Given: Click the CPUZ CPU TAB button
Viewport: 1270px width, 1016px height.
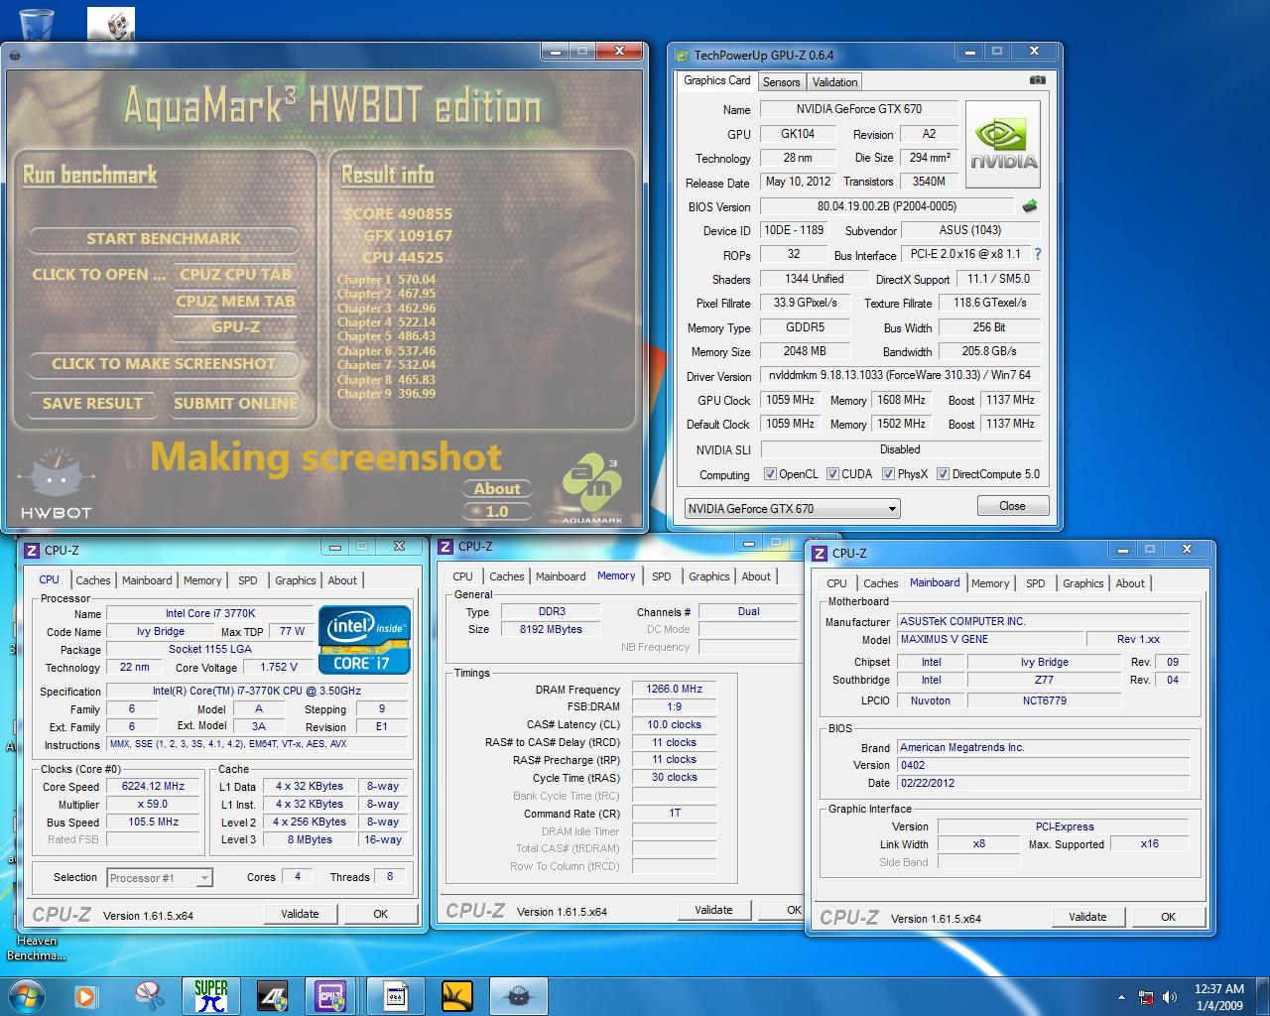Looking at the screenshot, I should (x=235, y=275).
